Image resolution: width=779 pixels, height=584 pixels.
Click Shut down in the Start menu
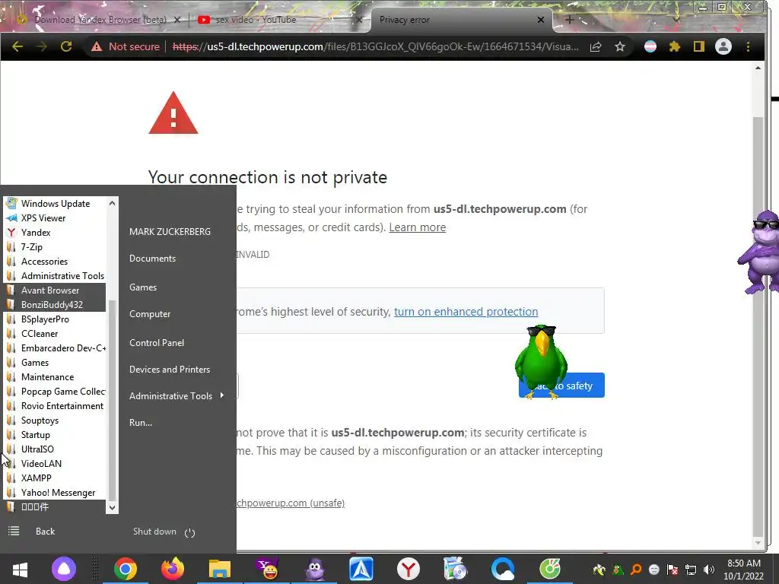coord(154,532)
